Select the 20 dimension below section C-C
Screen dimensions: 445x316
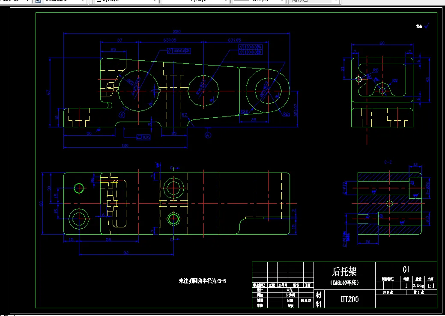tap(368, 241)
